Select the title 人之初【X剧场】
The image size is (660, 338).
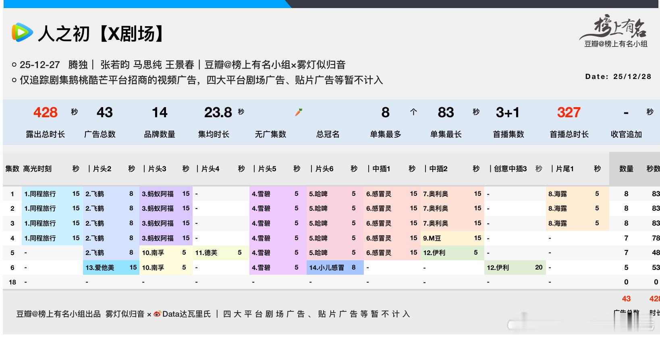(x=102, y=33)
